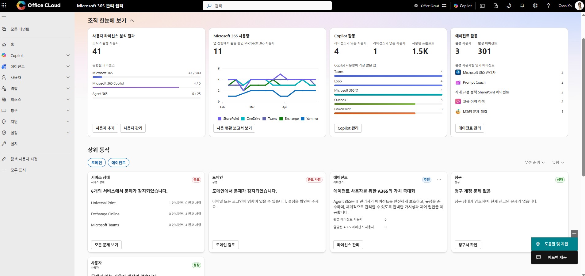The width and height of the screenshot is (585, 276).
Task: Expand the 사용자 navigation group
Action: [x=68, y=78]
